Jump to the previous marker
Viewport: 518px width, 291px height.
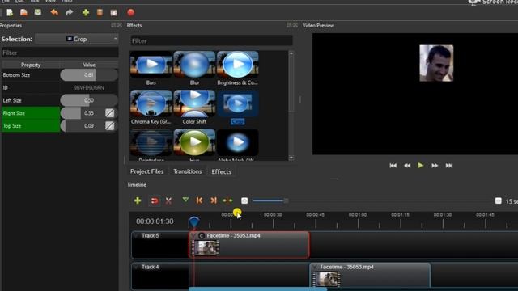(199, 200)
